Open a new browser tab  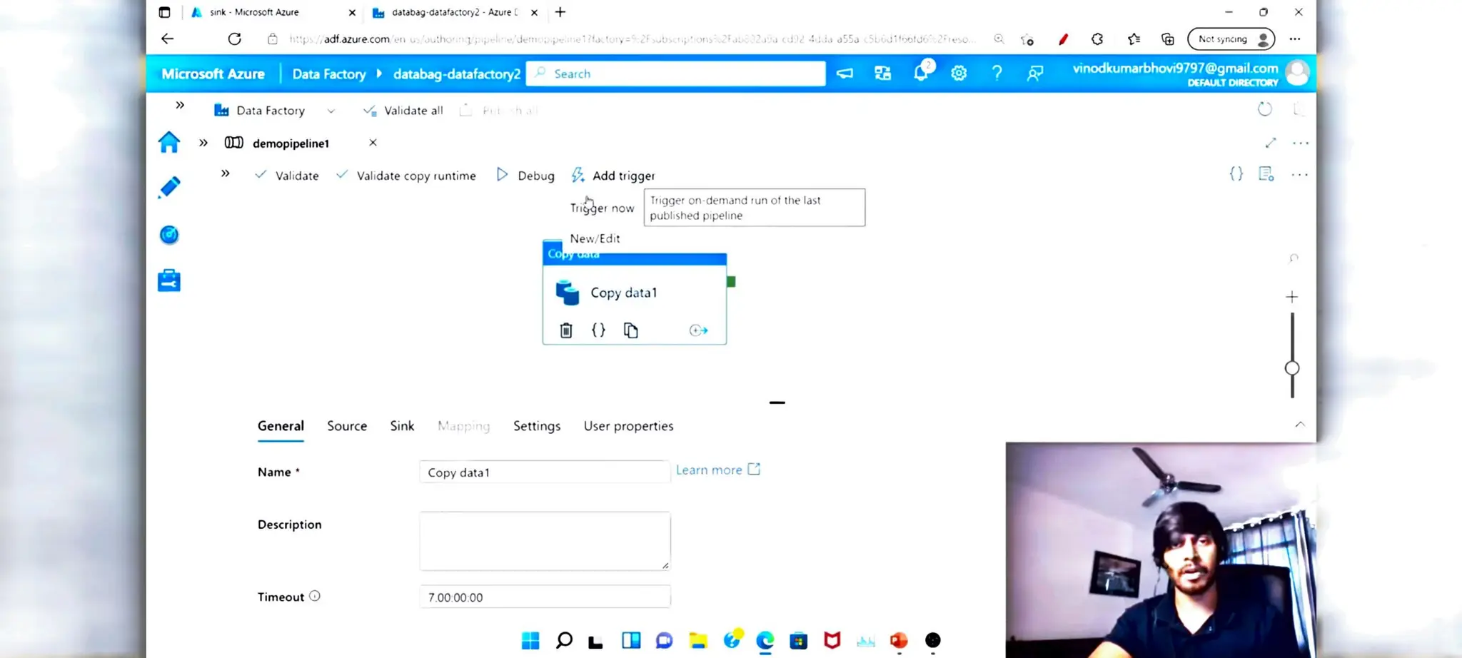(x=560, y=12)
